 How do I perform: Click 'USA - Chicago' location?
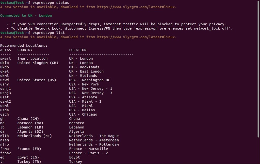tap(83, 115)
